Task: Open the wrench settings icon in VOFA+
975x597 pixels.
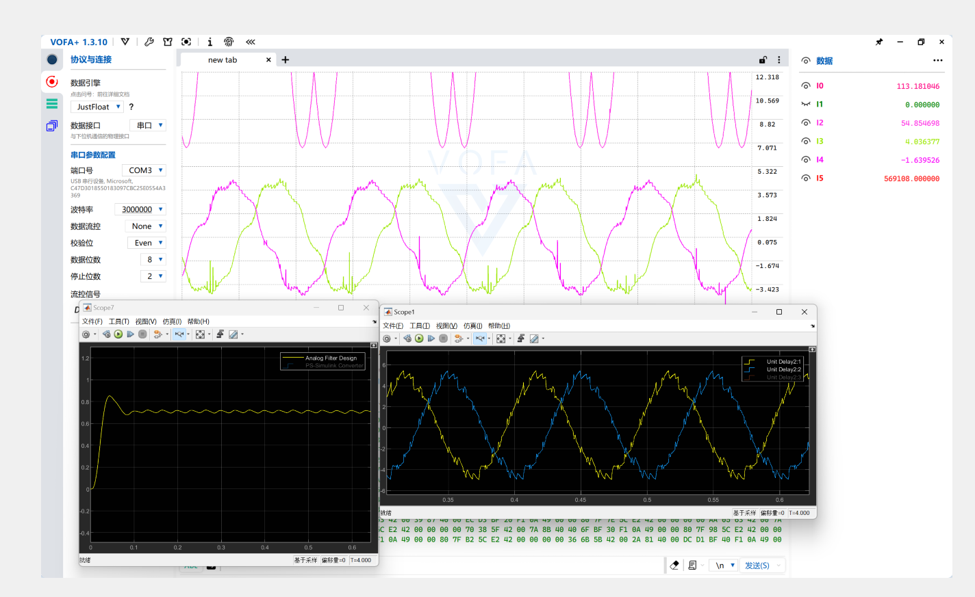Action: [149, 42]
